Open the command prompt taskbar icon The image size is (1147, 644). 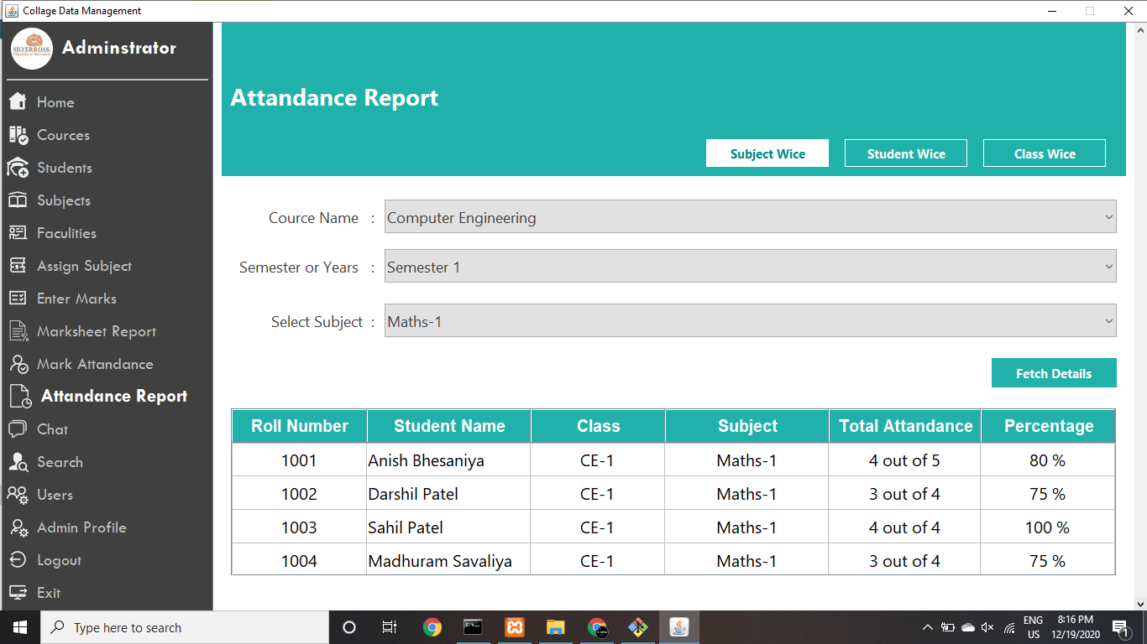tap(474, 627)
